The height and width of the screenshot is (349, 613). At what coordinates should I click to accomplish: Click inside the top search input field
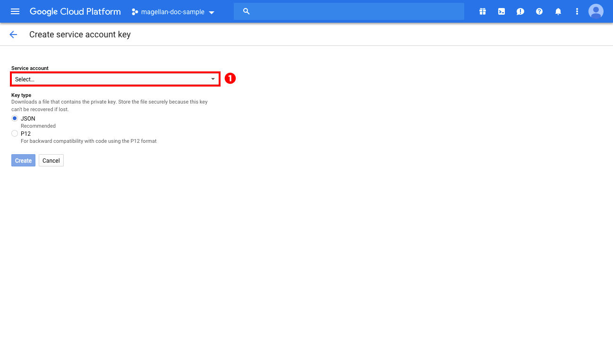pos(349,11)
